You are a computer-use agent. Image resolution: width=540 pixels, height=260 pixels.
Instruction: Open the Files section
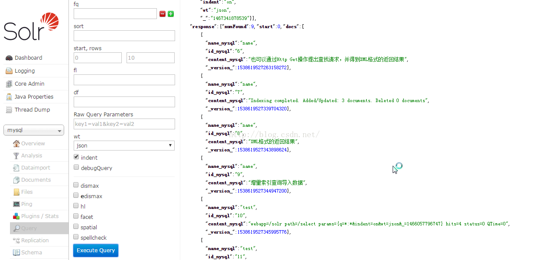[27, 192]
